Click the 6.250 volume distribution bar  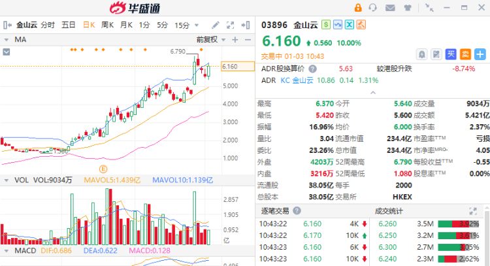(x=459, y=235)
